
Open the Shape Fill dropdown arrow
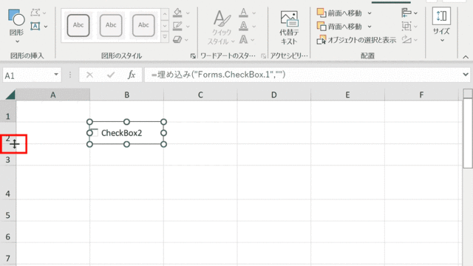(x=188, y=13)
